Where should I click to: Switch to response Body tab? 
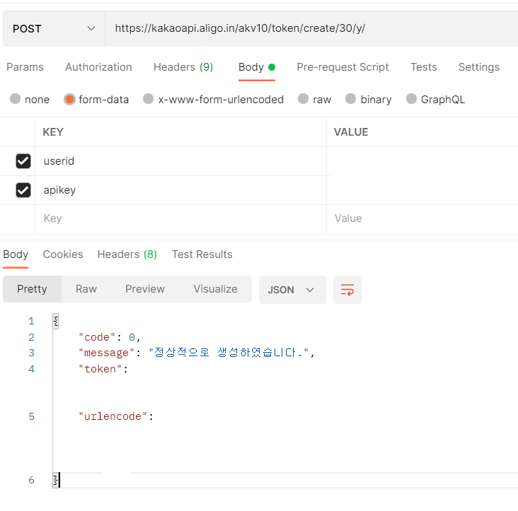point(16,254)
